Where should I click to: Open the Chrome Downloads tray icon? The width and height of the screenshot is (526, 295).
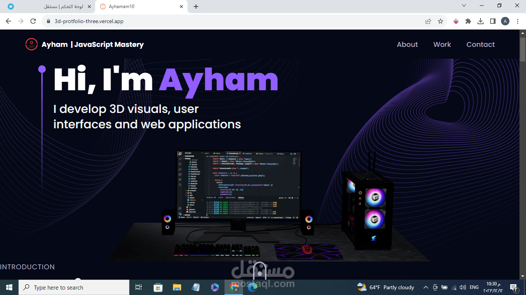(x=481, y=22)
